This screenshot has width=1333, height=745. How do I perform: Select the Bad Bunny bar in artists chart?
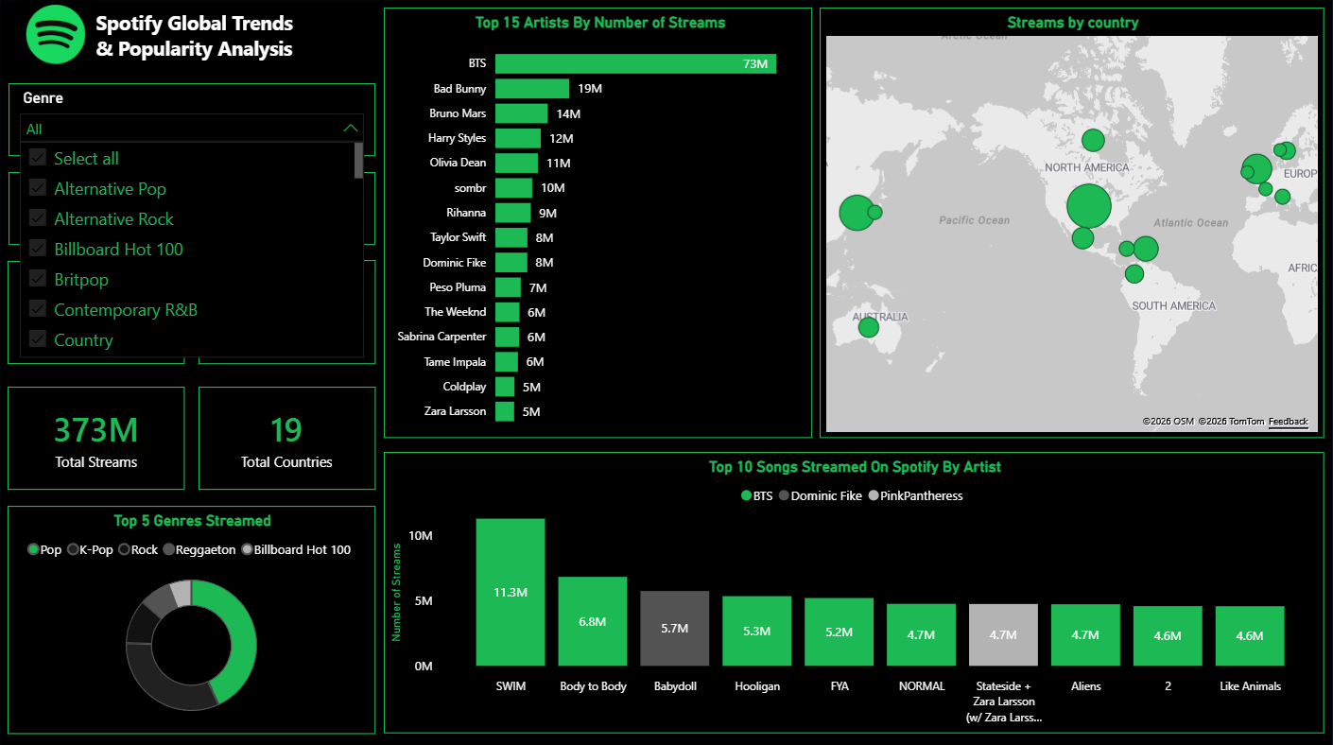pos(532,88)
